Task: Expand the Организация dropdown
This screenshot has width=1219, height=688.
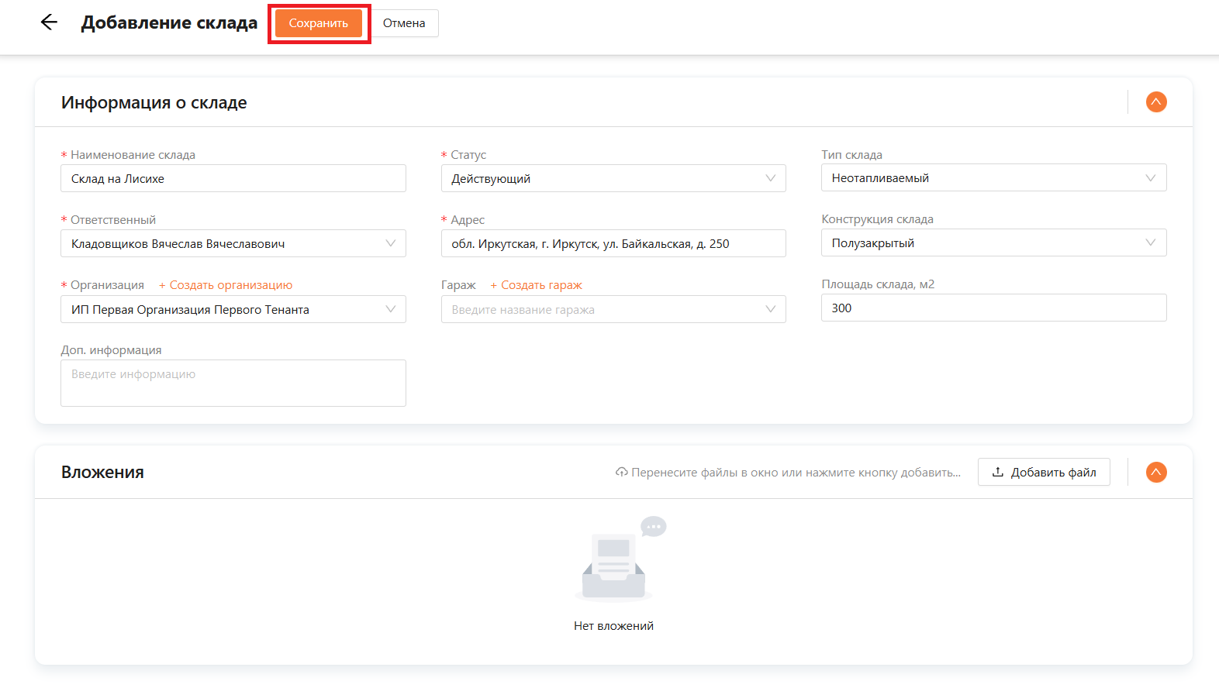Action: 233,310
